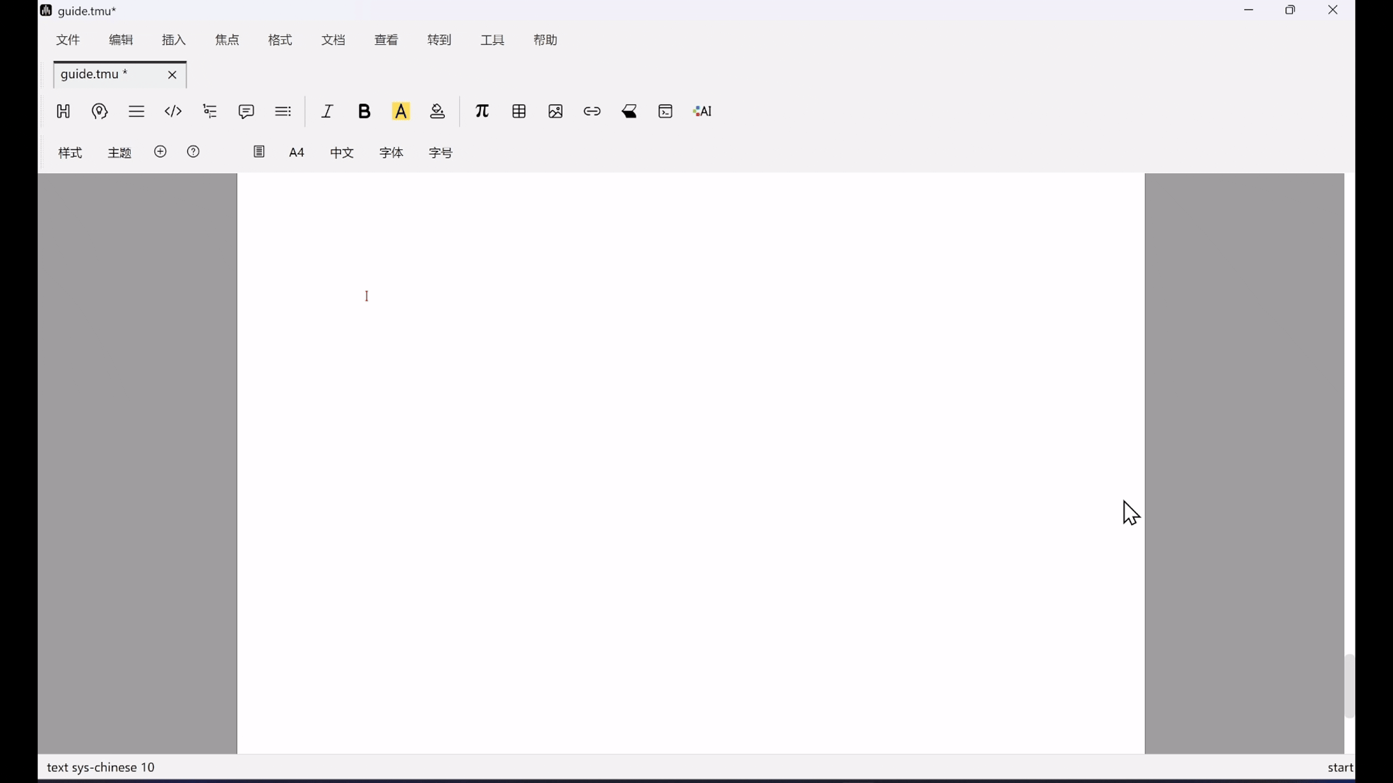This screenshot has width=1393, height=783.
Task: Click the numbered list structure icon
Action: coord(209,111)
